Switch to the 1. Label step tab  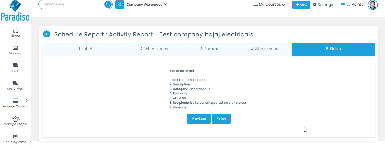[85, 49]
